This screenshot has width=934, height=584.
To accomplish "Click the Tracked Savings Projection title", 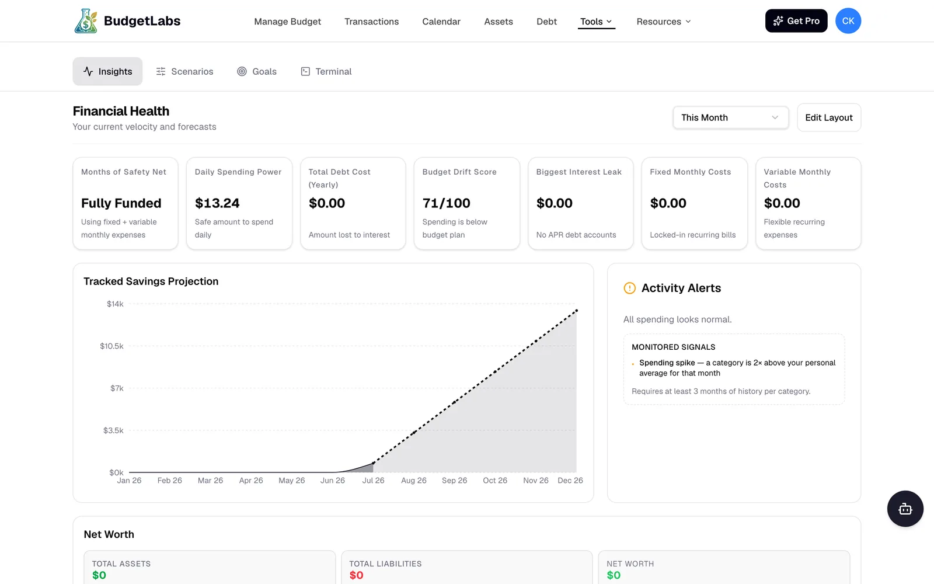I will coord(151,281).
